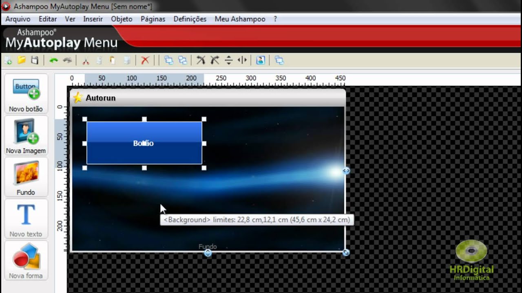Click the horizontal flip arrows icon

click(x=242, y=61)
